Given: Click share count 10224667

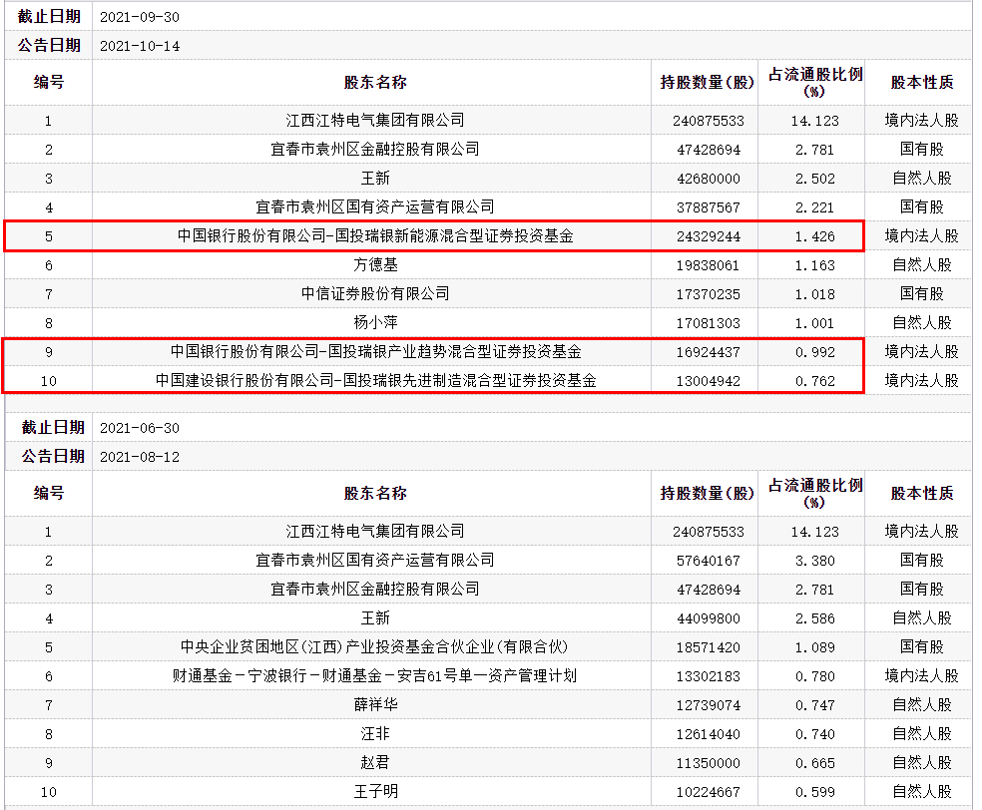Looking at the screenshot, I should pyautogui.click(x=709, y=792).
